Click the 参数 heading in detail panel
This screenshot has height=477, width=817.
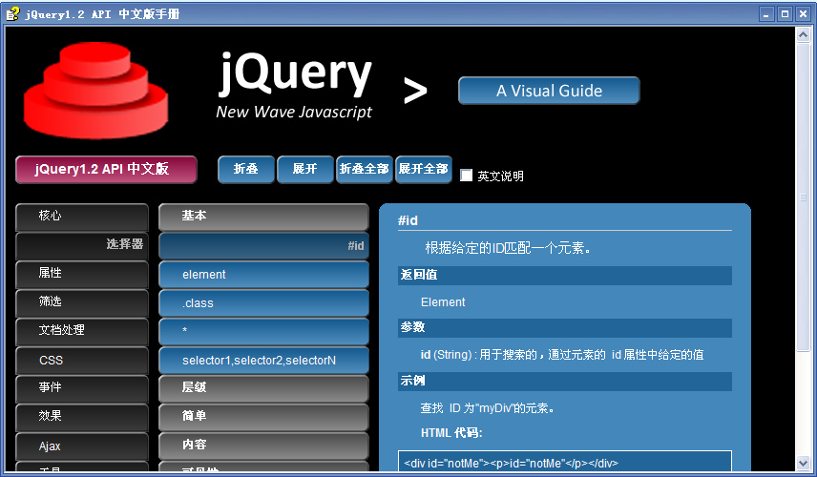click(x=565, y=327)
